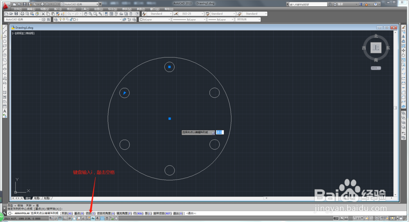Click the search binoculars icon

click(x=330, y=4)
